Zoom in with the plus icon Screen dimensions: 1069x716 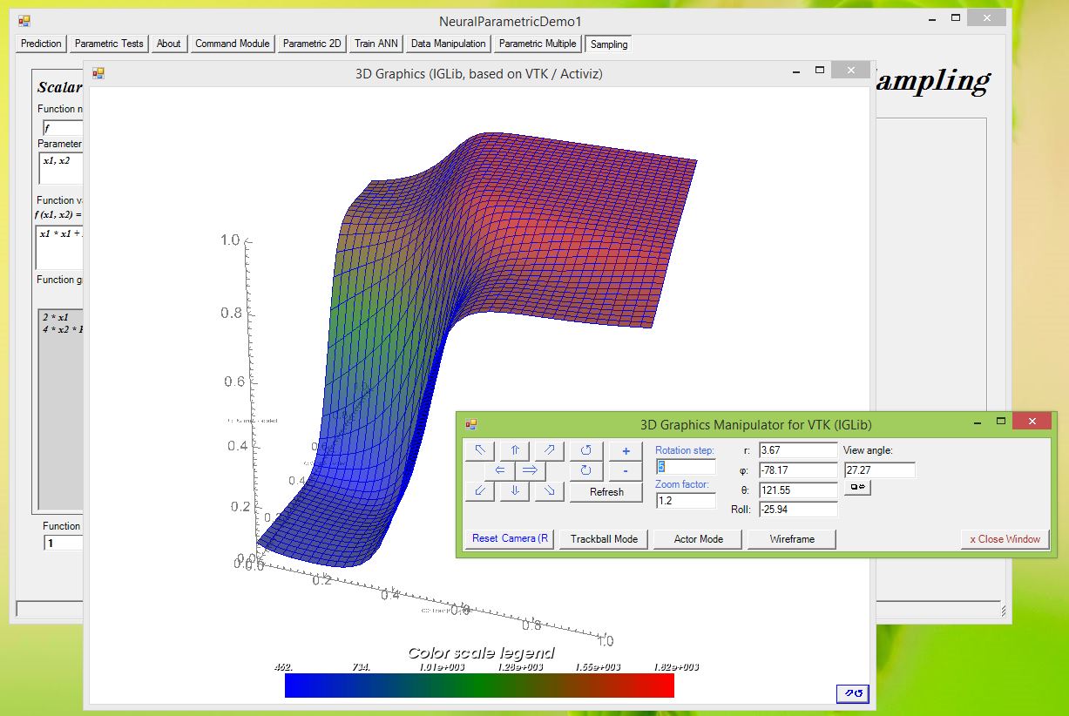point(626,450)
